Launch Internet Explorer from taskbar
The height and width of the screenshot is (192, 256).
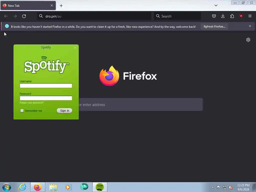(22, 187)
